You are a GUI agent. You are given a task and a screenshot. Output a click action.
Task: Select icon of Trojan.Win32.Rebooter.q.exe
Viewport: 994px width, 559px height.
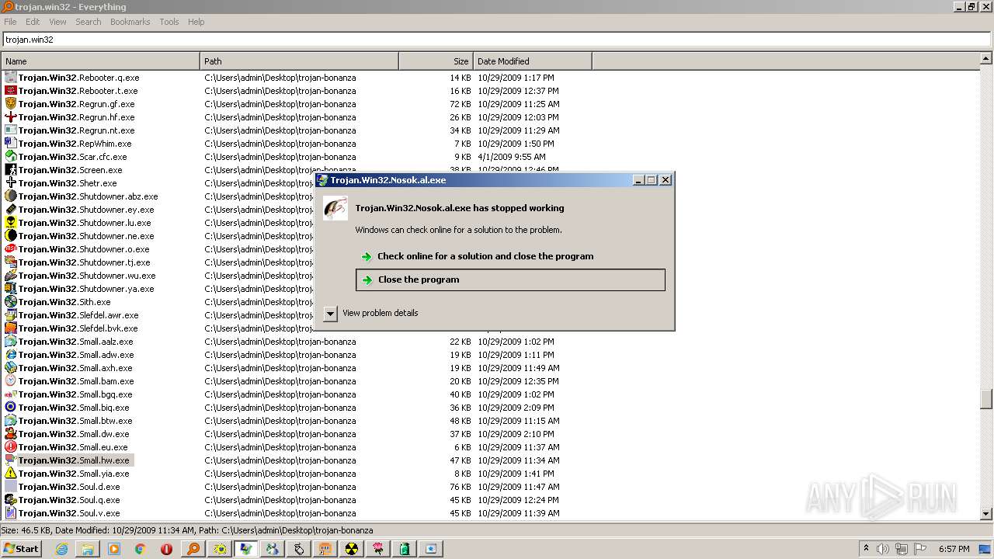coord(11,78)
